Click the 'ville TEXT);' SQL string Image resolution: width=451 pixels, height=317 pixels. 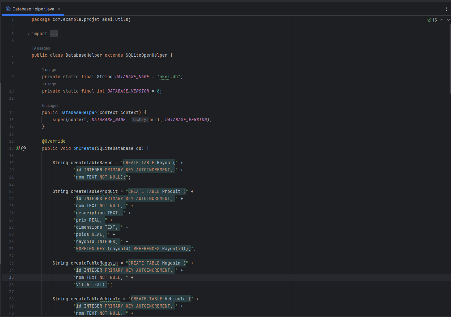[92, 285]
